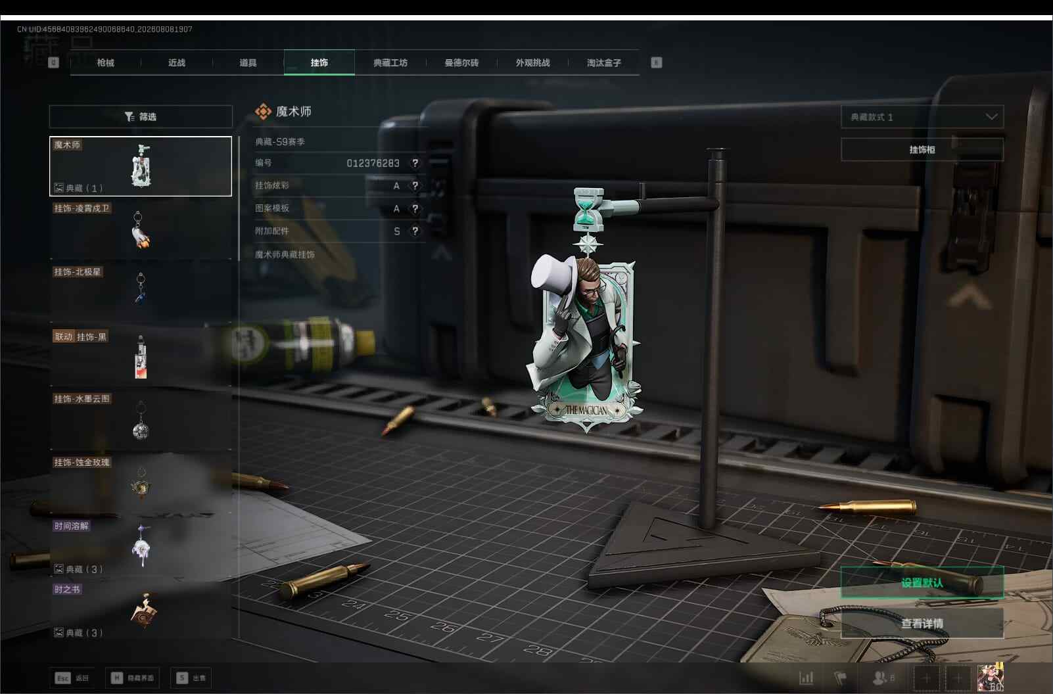Open the 淘汰盒子 tab
The height and width of the screenshot is (694, 1053).
(x=603, y=62)
